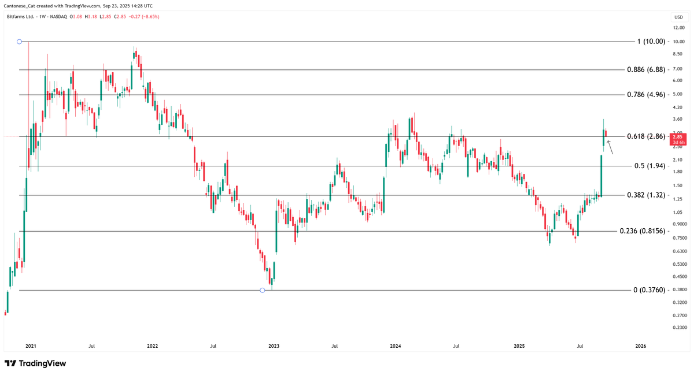Click the change value −0.27 (−8.65%)
694x375 pixels.
[x=144, y=17]
